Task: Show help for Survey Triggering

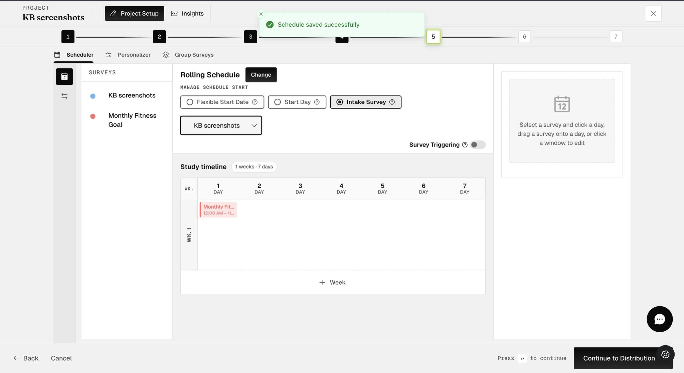Action: [465, 145]
